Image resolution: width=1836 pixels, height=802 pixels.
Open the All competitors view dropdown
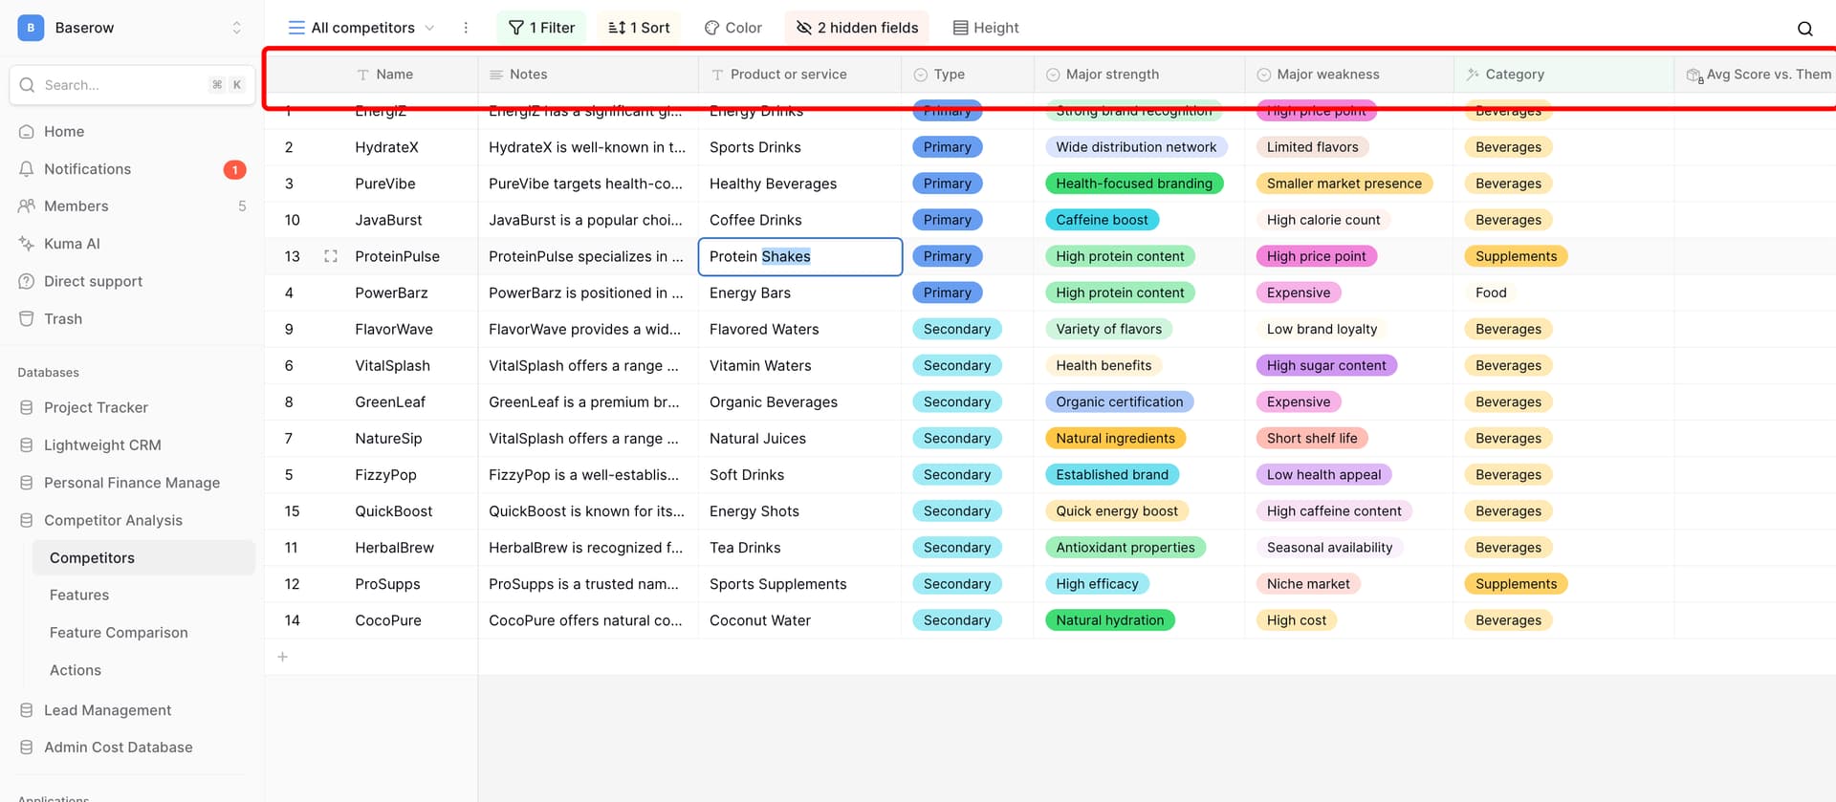click(362, 28)
